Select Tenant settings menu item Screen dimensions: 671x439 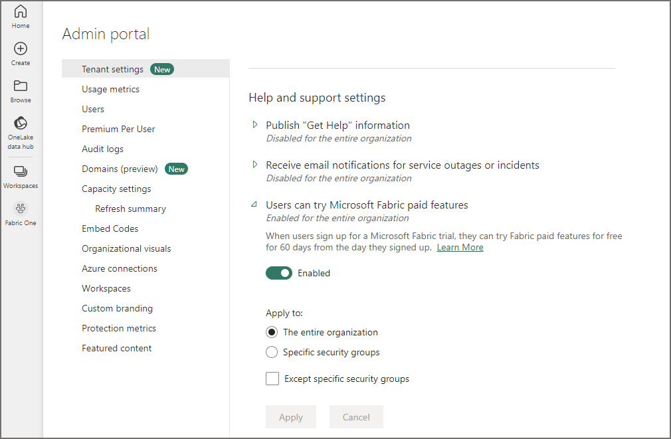pos(145,69)
